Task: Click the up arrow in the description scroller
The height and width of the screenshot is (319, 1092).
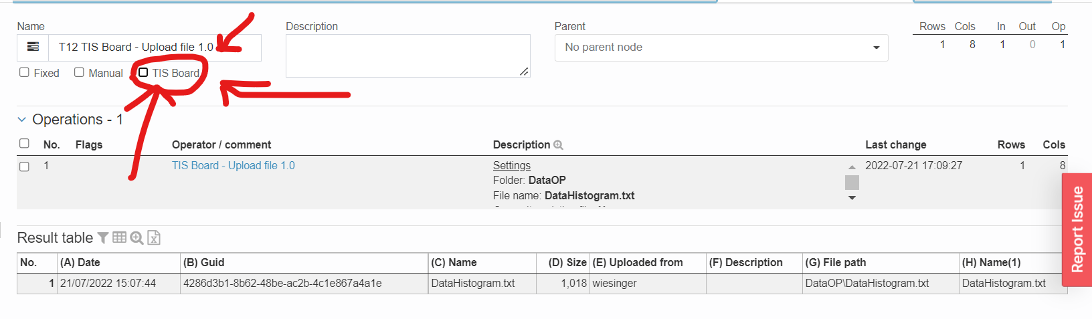Action: point(852,167)
